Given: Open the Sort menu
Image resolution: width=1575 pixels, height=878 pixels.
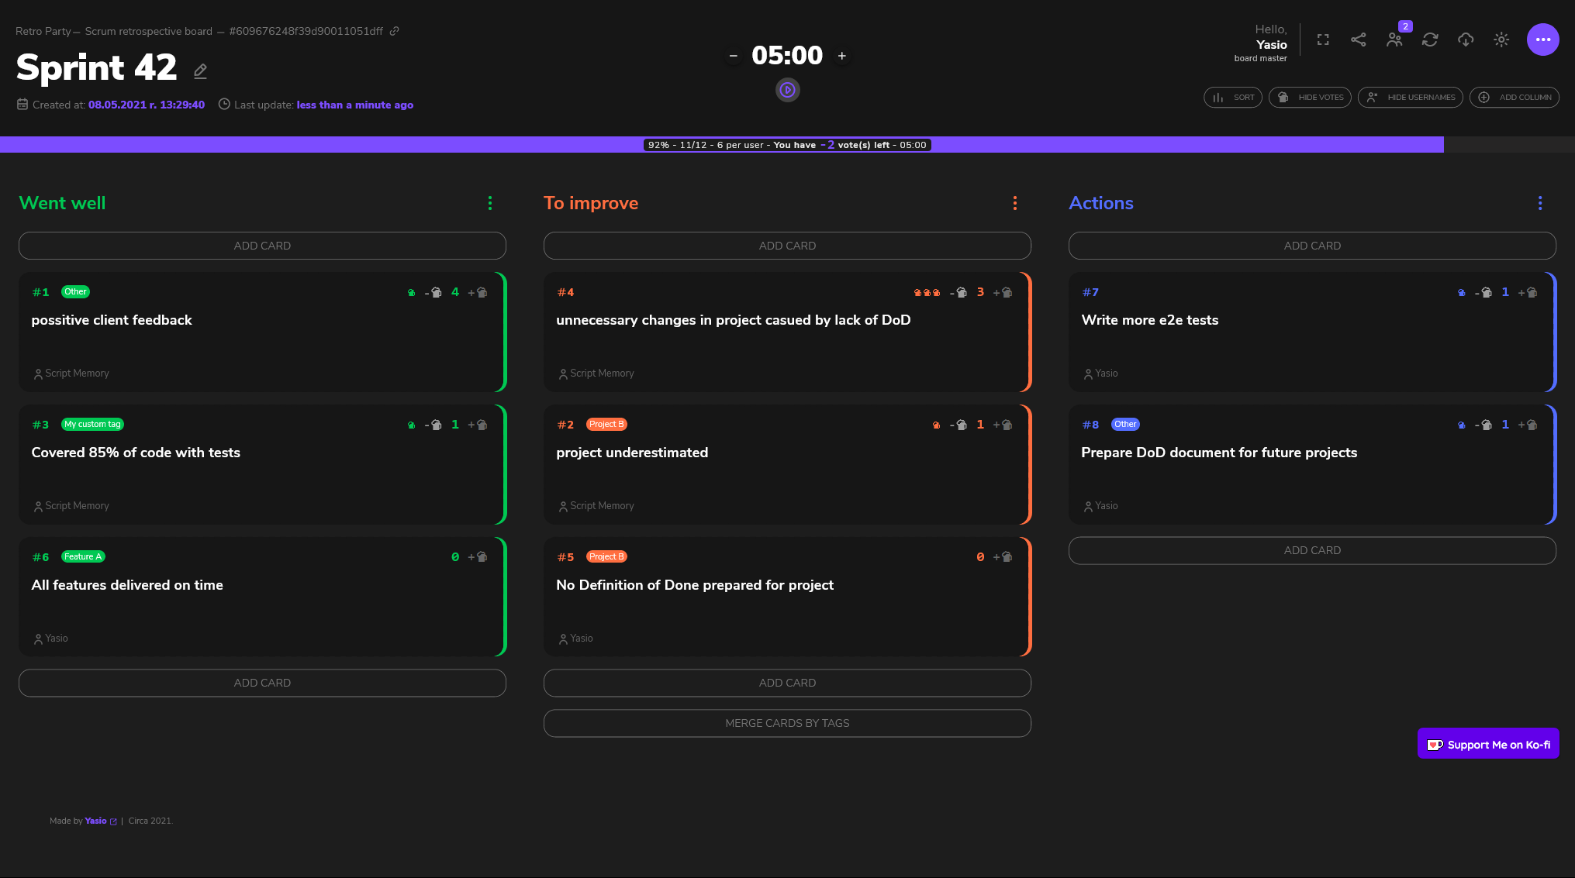Looking at the screenshot, I should (x=1232, y=98).
